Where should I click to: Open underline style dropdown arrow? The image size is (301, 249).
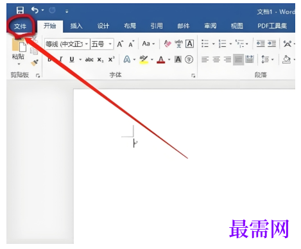click(x=80, y=60)
